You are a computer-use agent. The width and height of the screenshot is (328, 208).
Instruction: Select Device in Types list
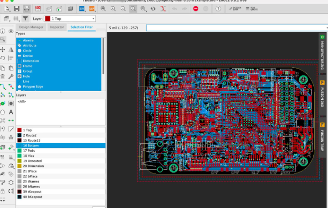[x=59, y=56]
